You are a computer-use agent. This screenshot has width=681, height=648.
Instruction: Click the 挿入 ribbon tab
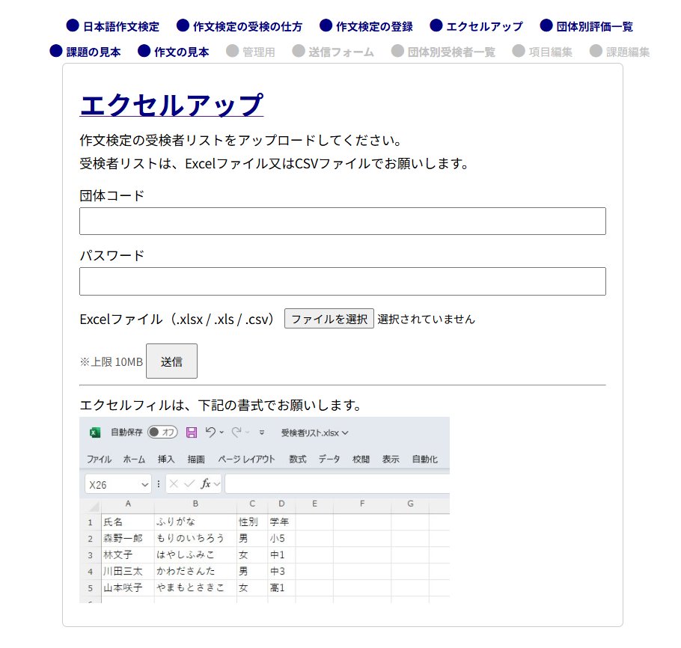coord(166,459)
